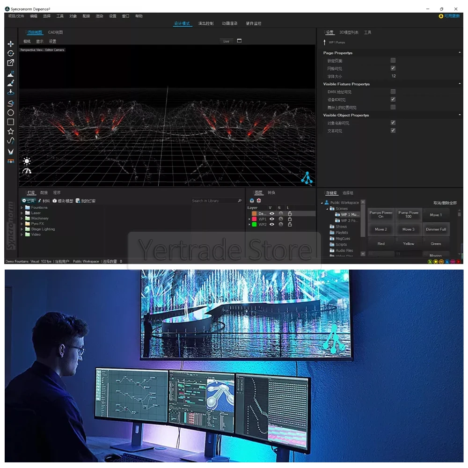This screenshot has height=468, width=468.
Task: Trigger the Yellow scene button
Action: tap(408, 243)
